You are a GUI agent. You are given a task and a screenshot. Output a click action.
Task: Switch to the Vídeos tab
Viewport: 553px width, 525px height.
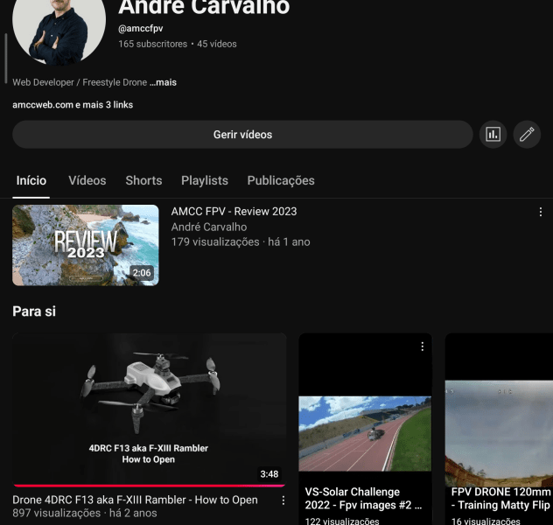[87, 180]
